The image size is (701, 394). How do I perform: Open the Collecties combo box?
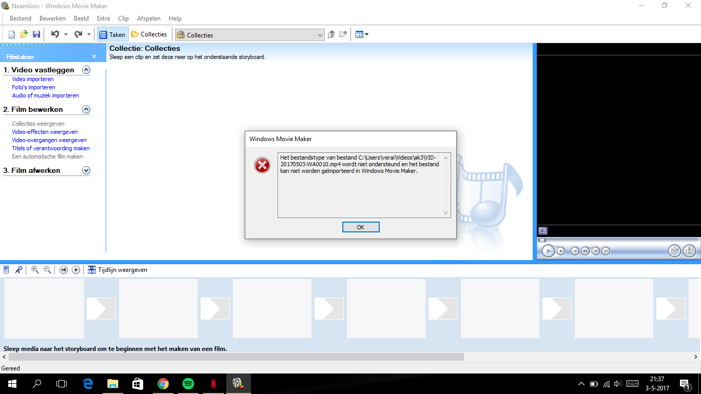click(249, 35)
